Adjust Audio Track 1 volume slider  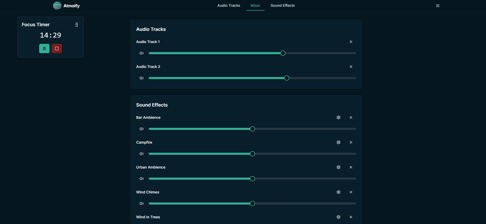click(x=252, y=53)
